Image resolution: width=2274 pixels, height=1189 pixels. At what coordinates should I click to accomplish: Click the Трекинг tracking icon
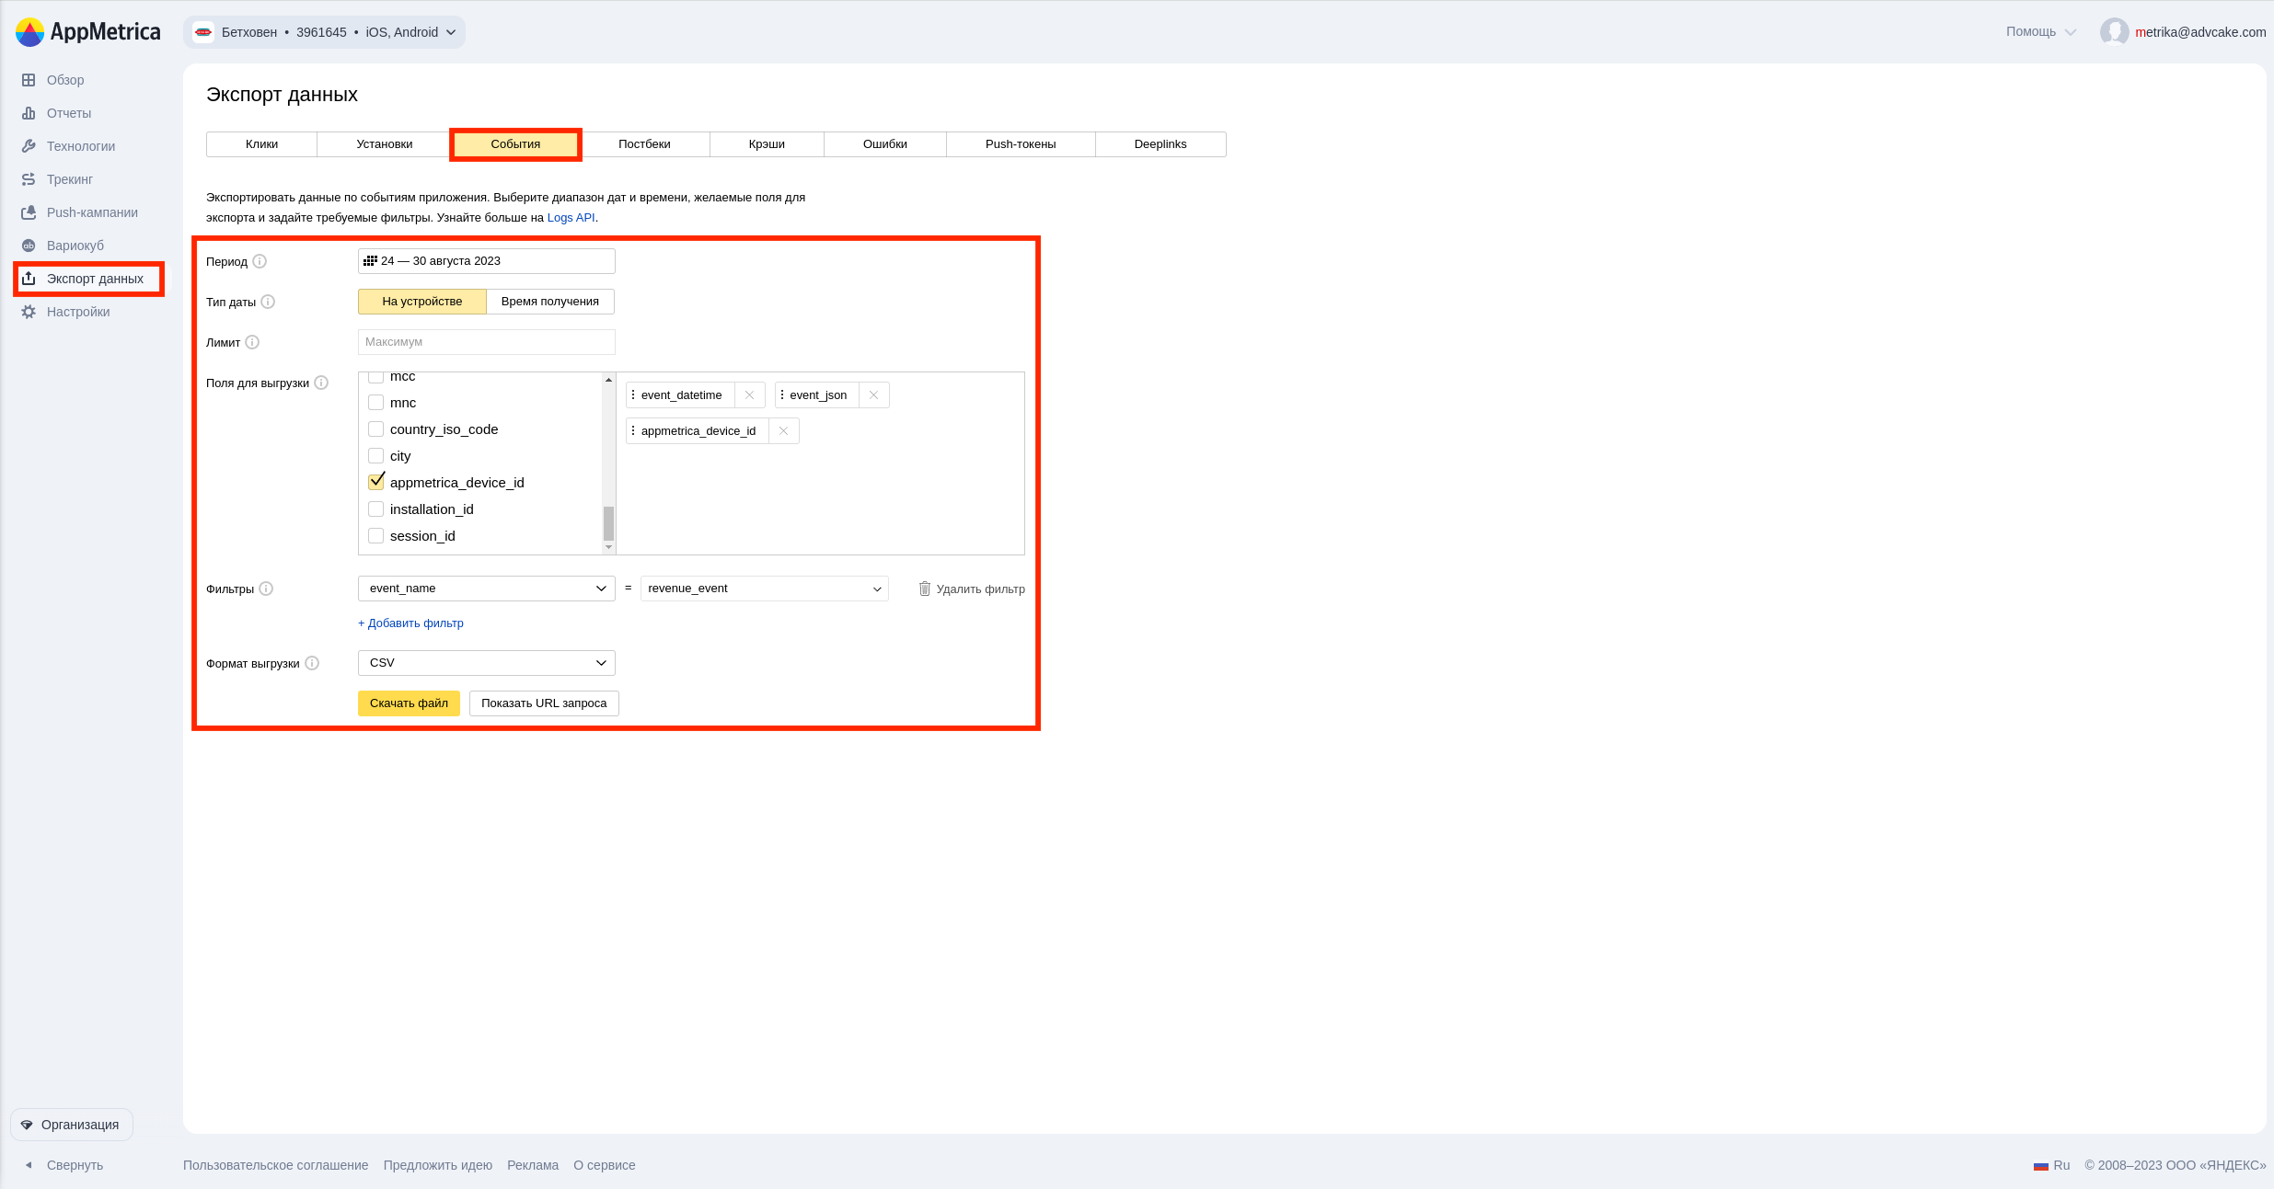click(x=29, y=179)
